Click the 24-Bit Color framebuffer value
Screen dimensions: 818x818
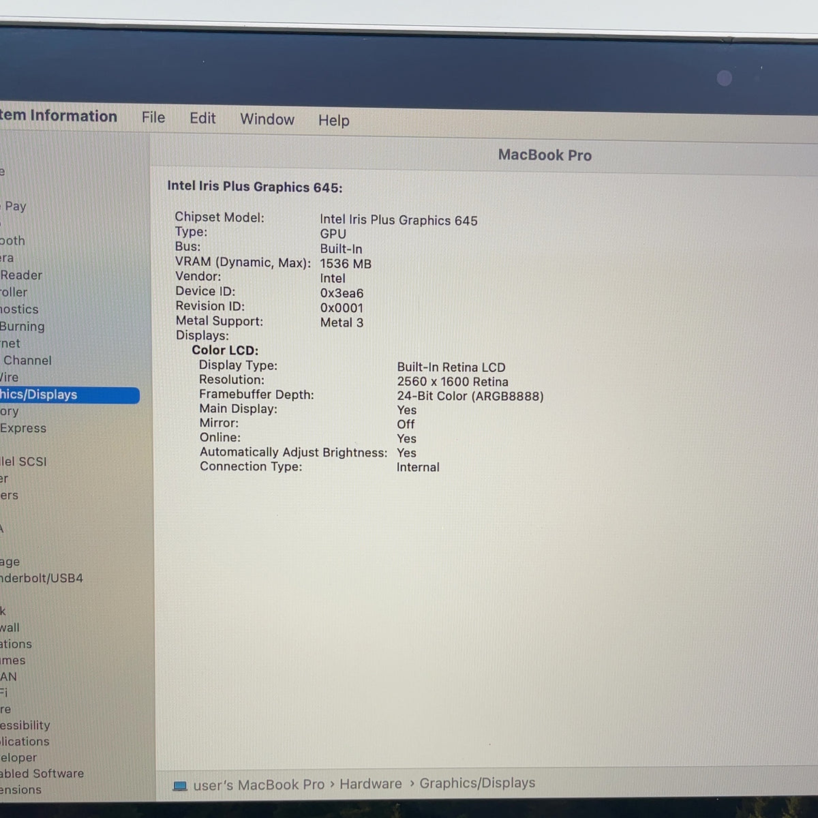[x=470, y=396]
